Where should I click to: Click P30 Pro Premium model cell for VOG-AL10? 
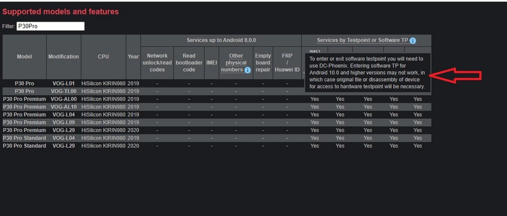click(24, 107)
